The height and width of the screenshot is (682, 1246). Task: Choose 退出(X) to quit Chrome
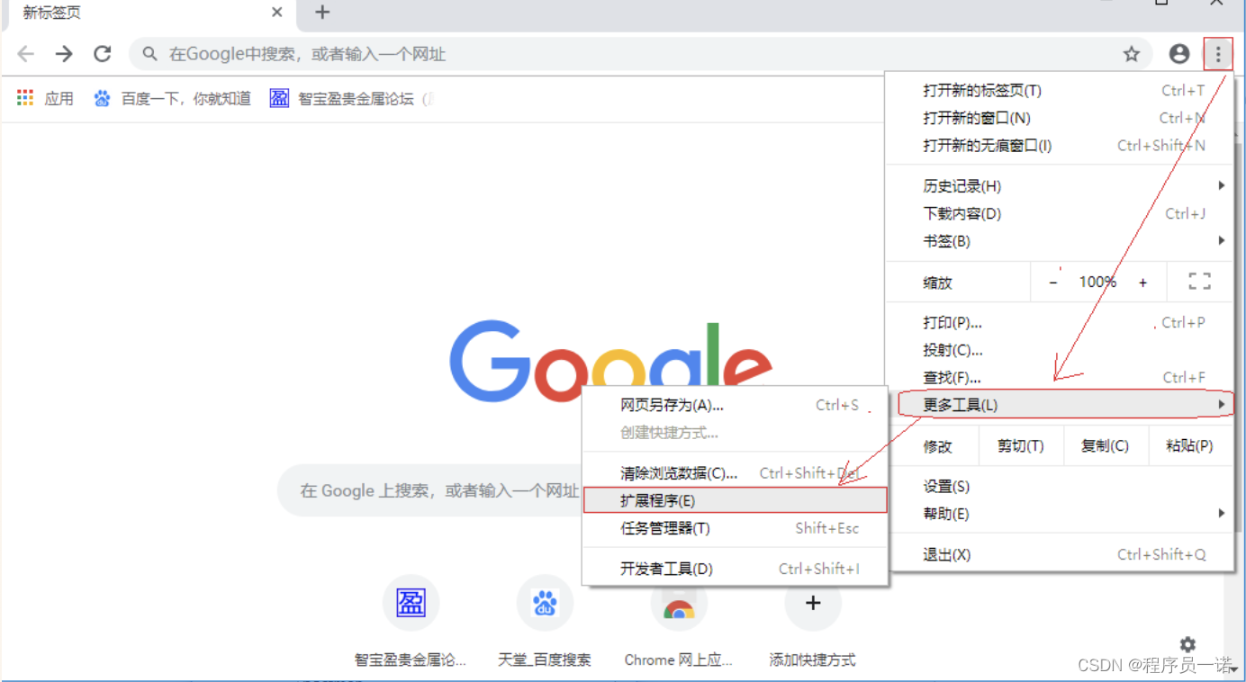(1059, 555)
